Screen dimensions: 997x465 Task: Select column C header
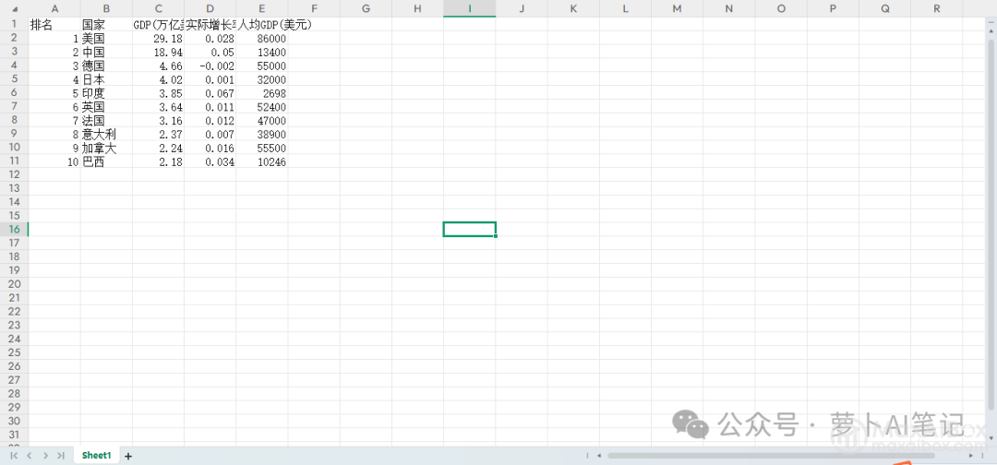[158, 9]
